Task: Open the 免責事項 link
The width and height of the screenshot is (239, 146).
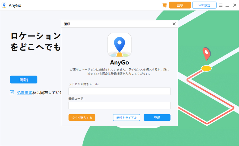Action: pyautogui.click(x=24, y=92)
